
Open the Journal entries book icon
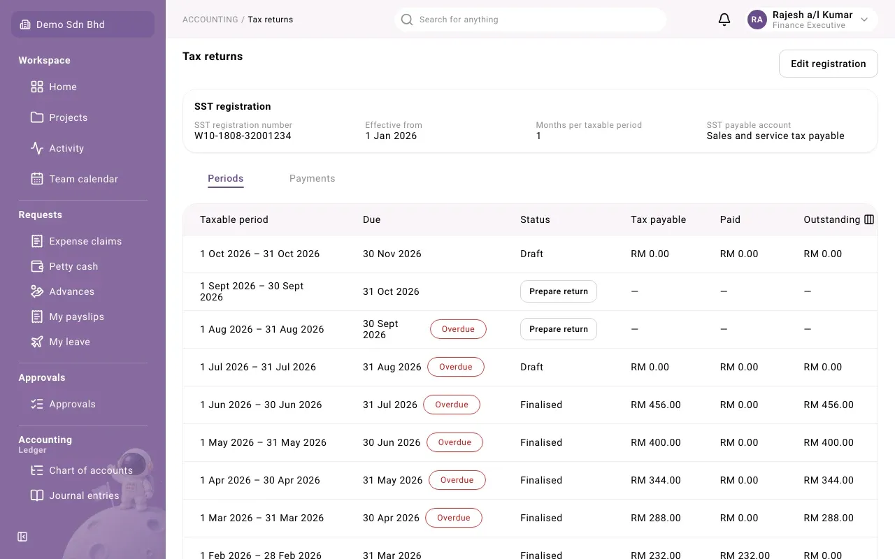pyautogui.click(x=37, y=495)
